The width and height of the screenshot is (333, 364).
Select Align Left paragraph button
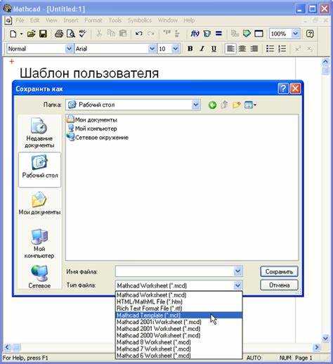tap(230, 48)
